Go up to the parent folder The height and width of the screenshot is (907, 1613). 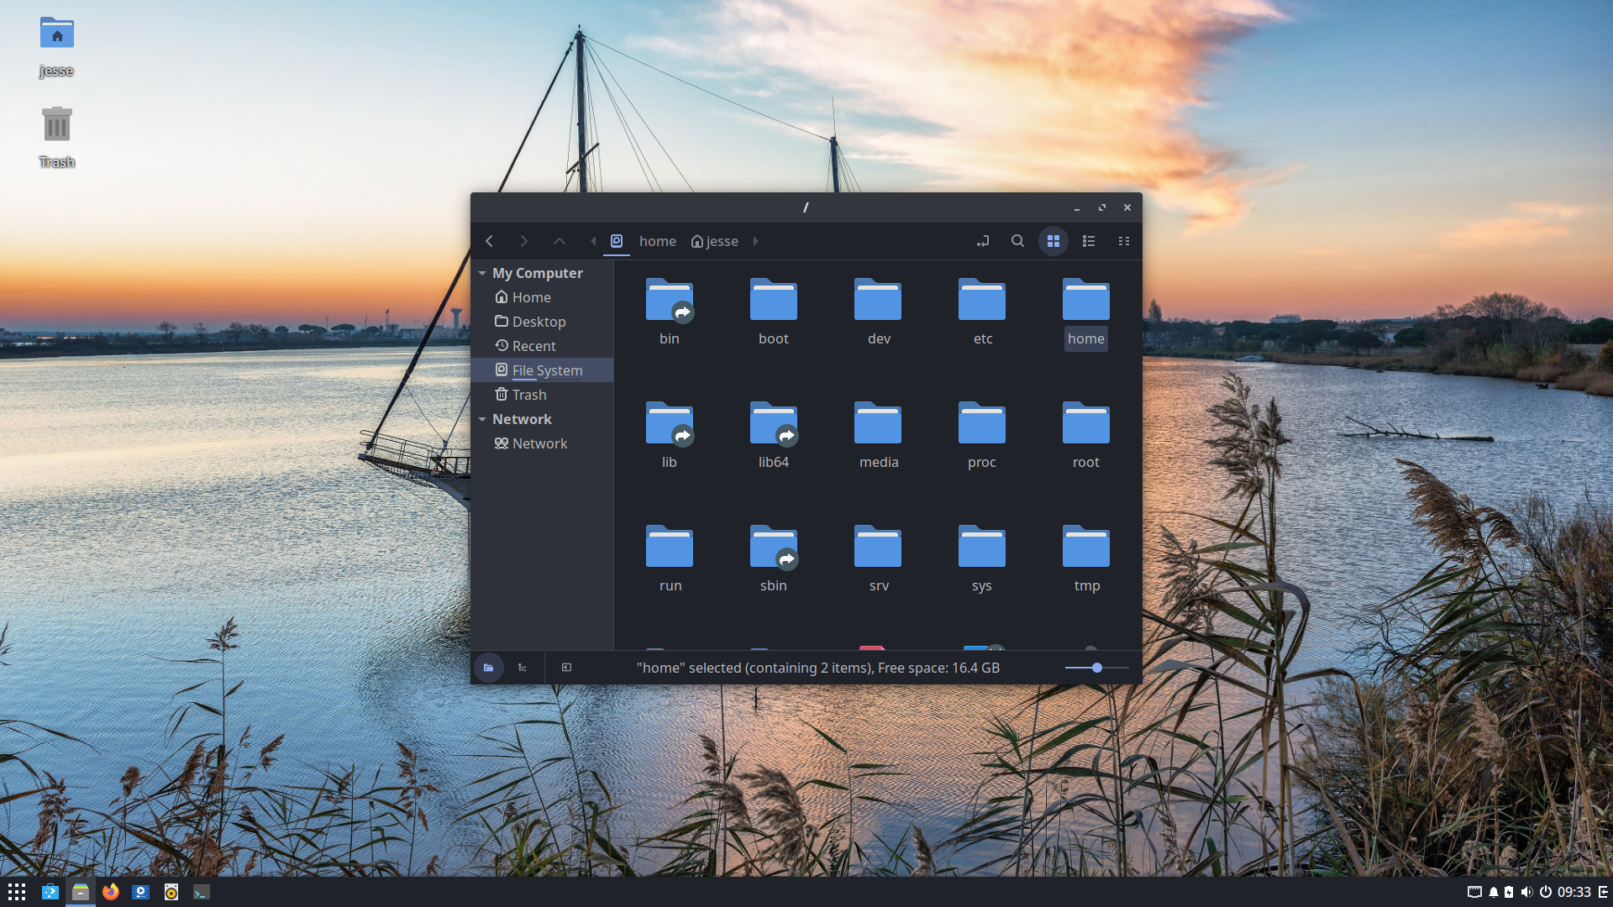tap(559, 241)
